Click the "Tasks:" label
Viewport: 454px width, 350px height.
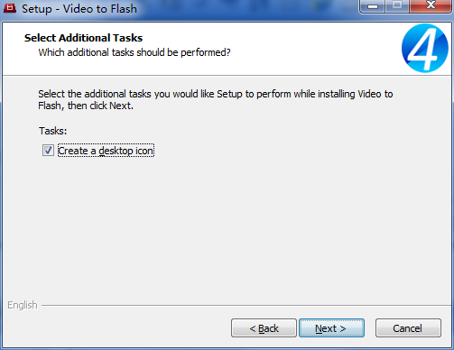[52, 131]
